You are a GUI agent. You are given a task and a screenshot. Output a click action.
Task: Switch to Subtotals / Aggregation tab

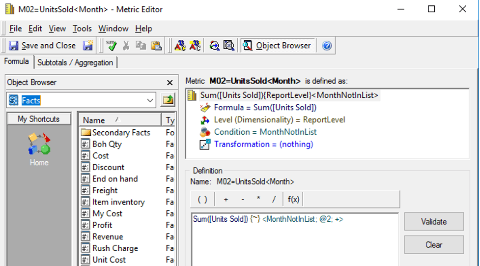point(75,62)
